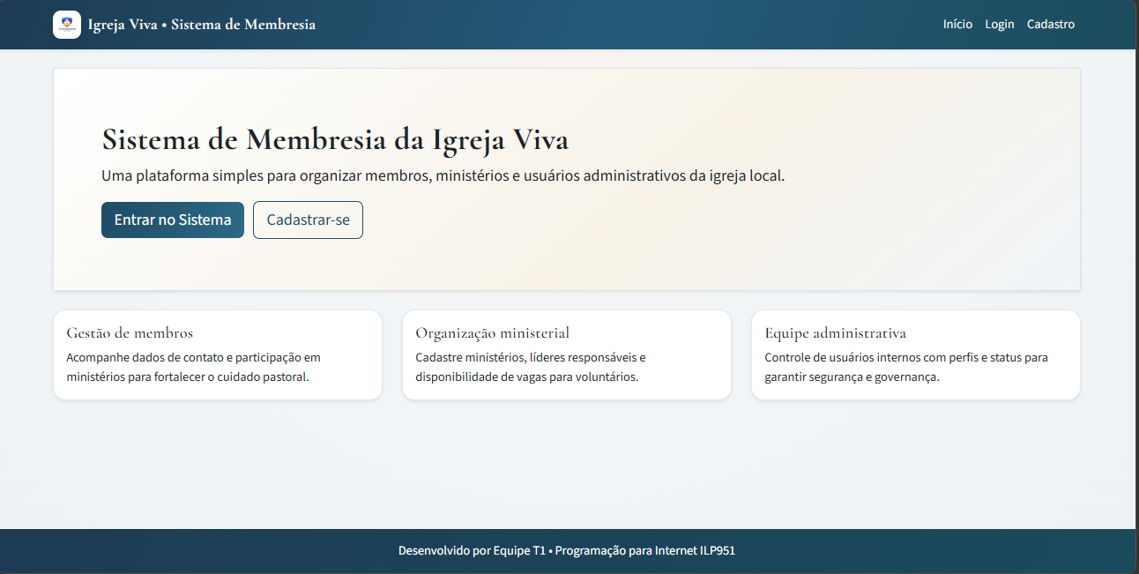
Task: Click 'Desenvolvido por Equipe T1' in footer
Action: coord(471,551)
